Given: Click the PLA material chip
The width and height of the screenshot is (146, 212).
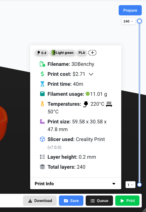Looking at the screenshot, I should (82, 53).
